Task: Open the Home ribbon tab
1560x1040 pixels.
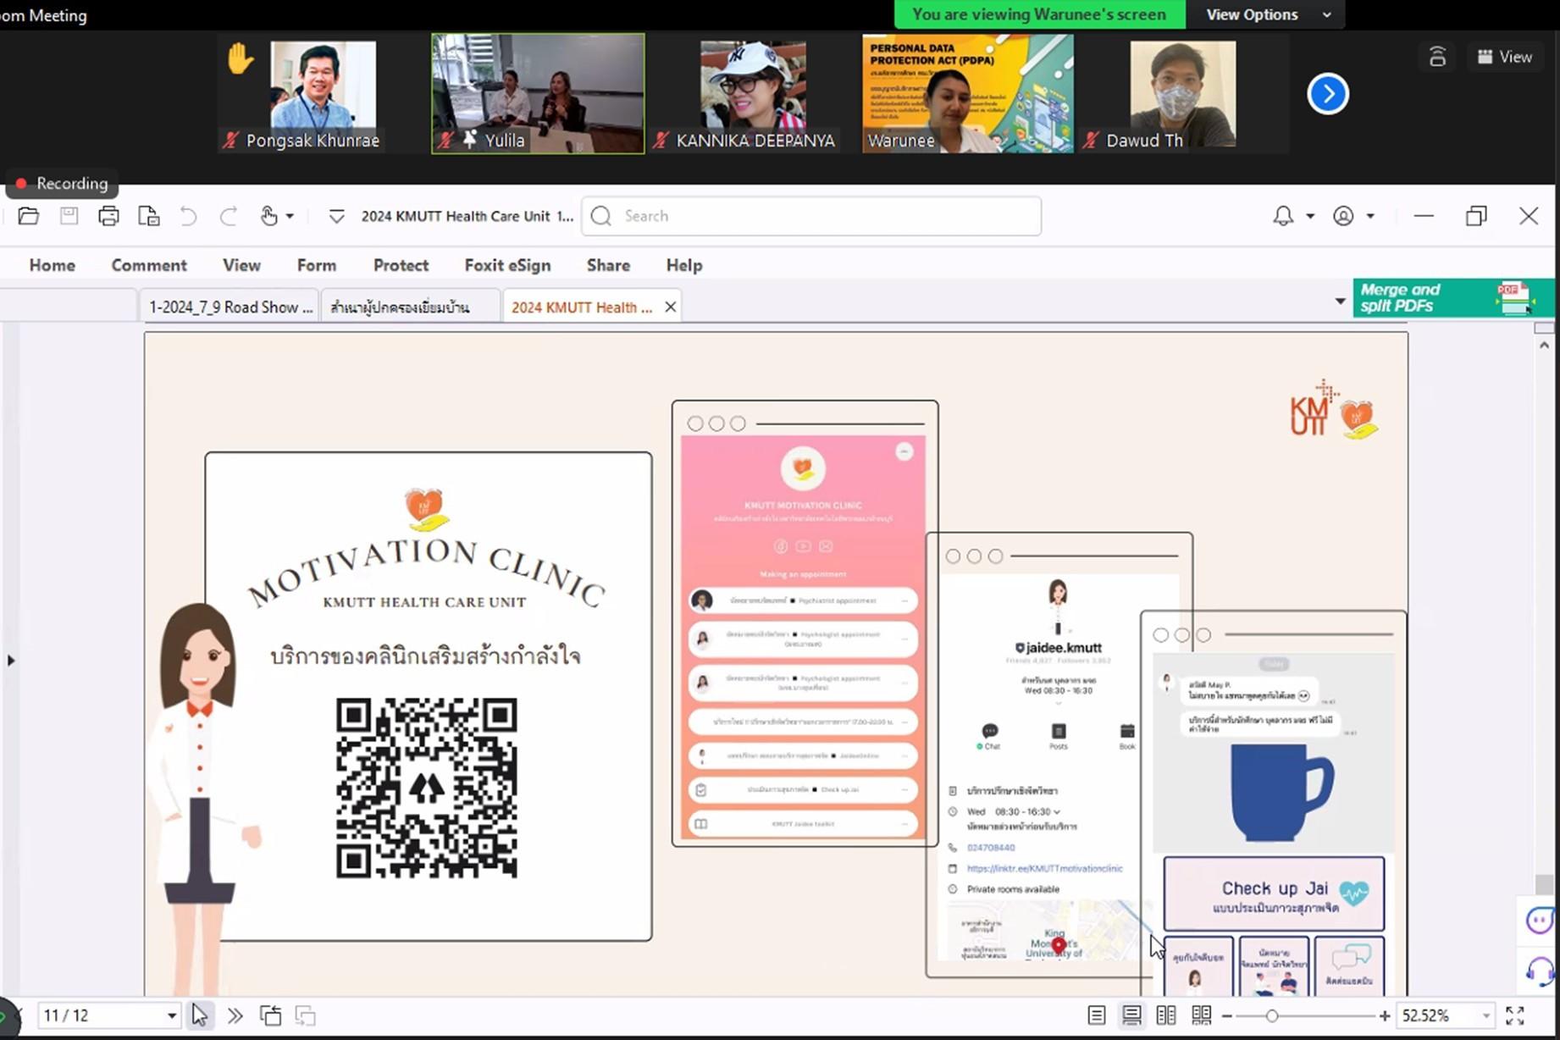Action: pos(53,265)
